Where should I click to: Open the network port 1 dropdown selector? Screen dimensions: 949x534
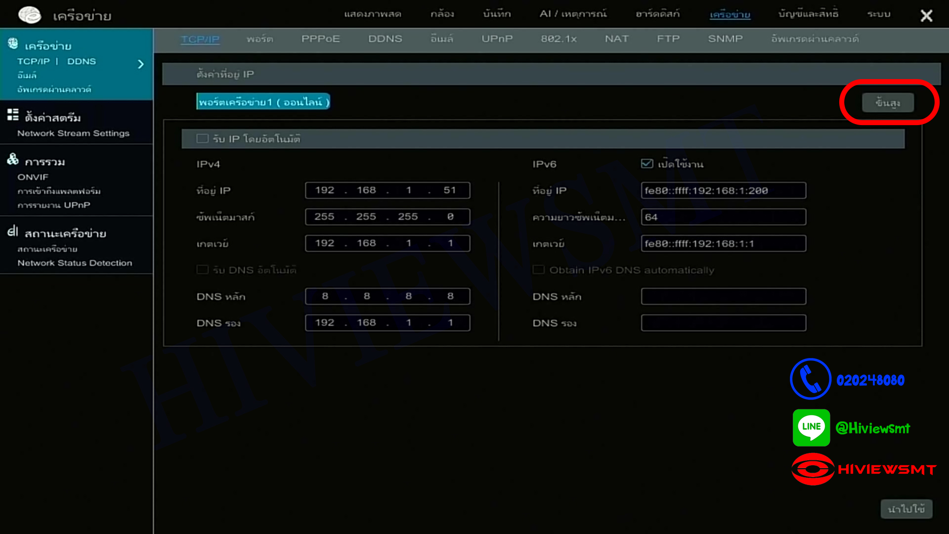(x=263, y=102)
